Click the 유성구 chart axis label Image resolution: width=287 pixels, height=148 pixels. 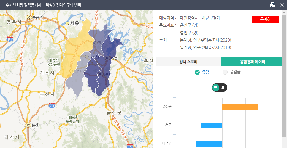[167, 107]
